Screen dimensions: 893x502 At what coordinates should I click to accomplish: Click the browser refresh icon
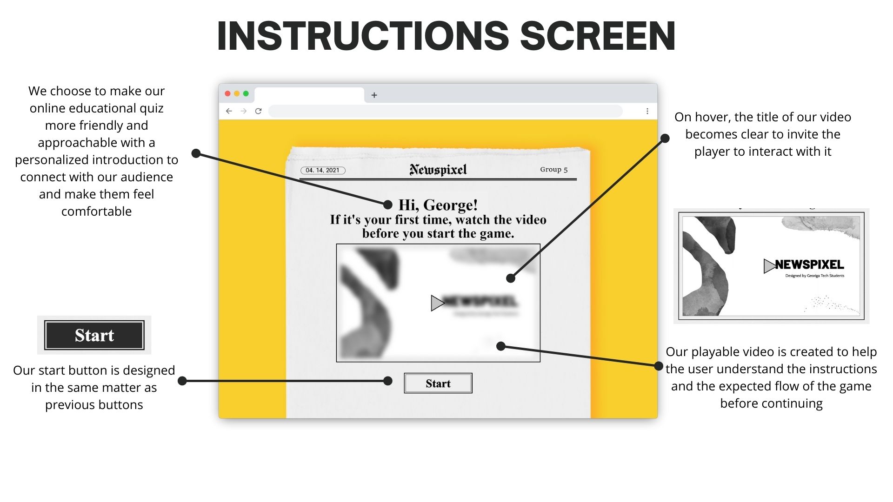[x=259, y=111]
